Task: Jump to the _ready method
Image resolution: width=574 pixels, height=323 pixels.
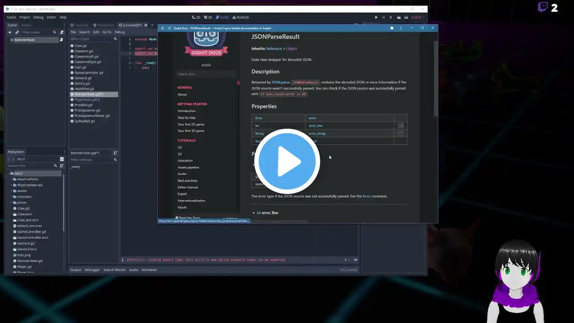Action: 75,167
